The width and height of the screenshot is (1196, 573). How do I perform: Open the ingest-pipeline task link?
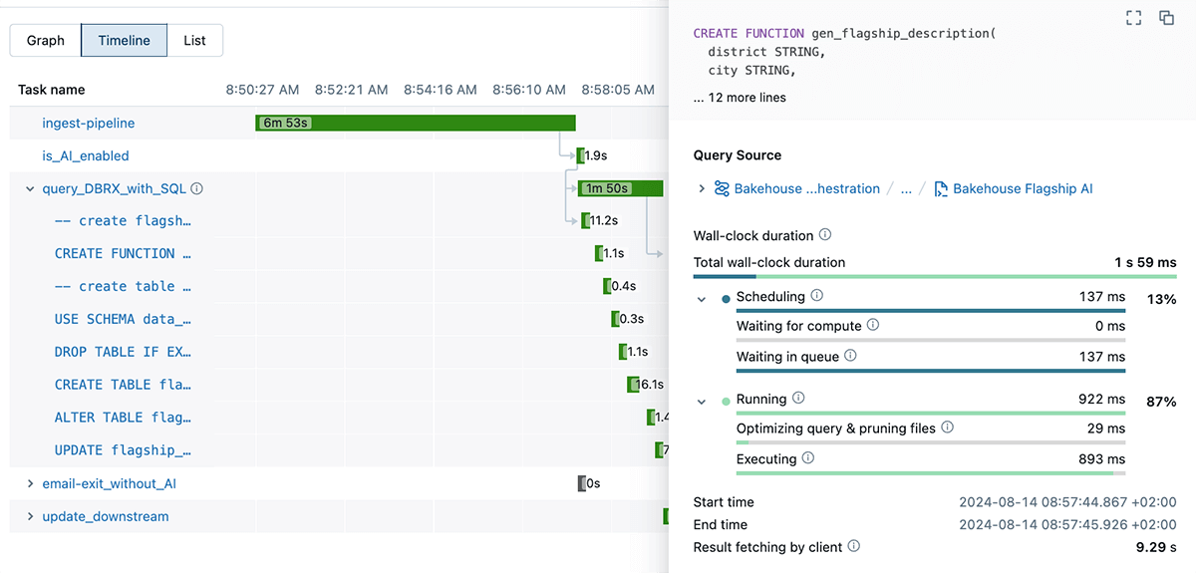coord(88,123)
